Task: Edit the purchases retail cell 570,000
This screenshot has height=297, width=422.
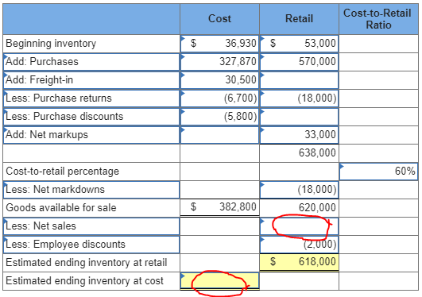Action: tap(299, 62)
